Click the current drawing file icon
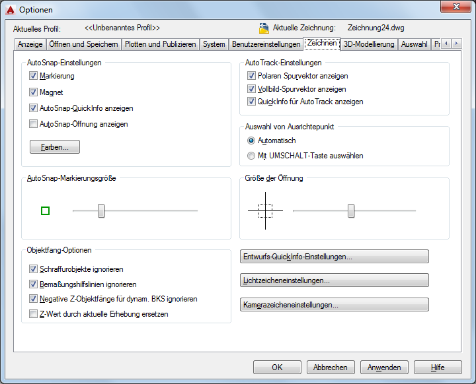Viewport: 476px width, 384px height. [x=264, y=28]
